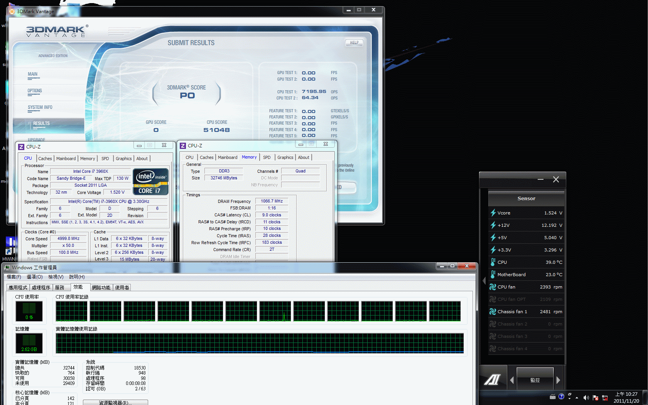
Task: Click the volume speaker tray icon
Action: click(586, 398)
